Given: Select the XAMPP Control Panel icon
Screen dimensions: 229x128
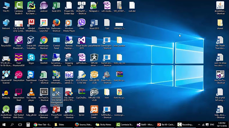Looking at the screenshot, I should coord(94,112).
